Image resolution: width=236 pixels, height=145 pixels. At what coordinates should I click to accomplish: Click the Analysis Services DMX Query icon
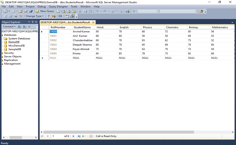[x=69, y=11]
